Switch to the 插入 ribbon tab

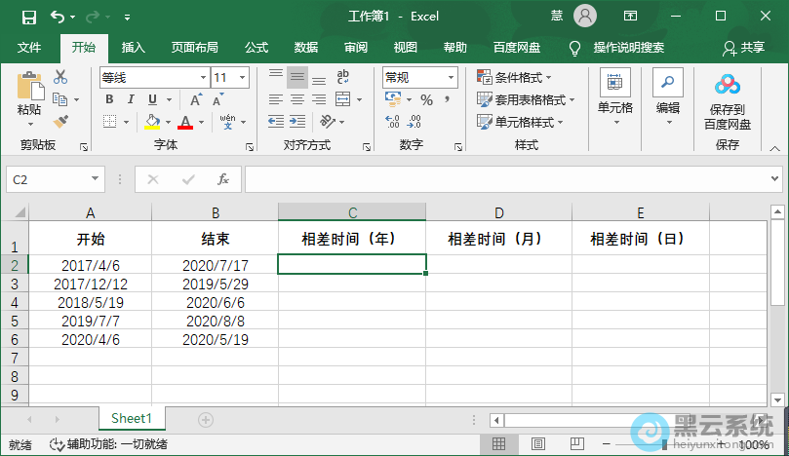click(x=134, y=47)
